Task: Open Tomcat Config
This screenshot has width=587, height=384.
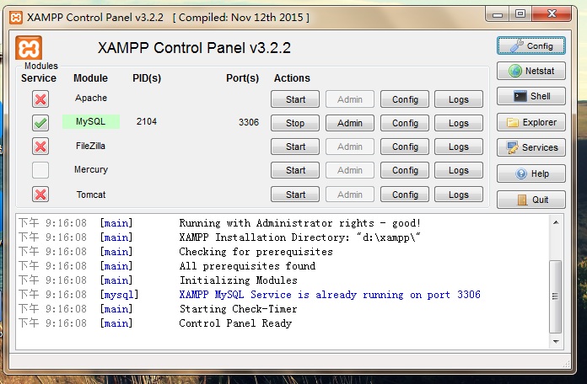Action: coord(405,195)
